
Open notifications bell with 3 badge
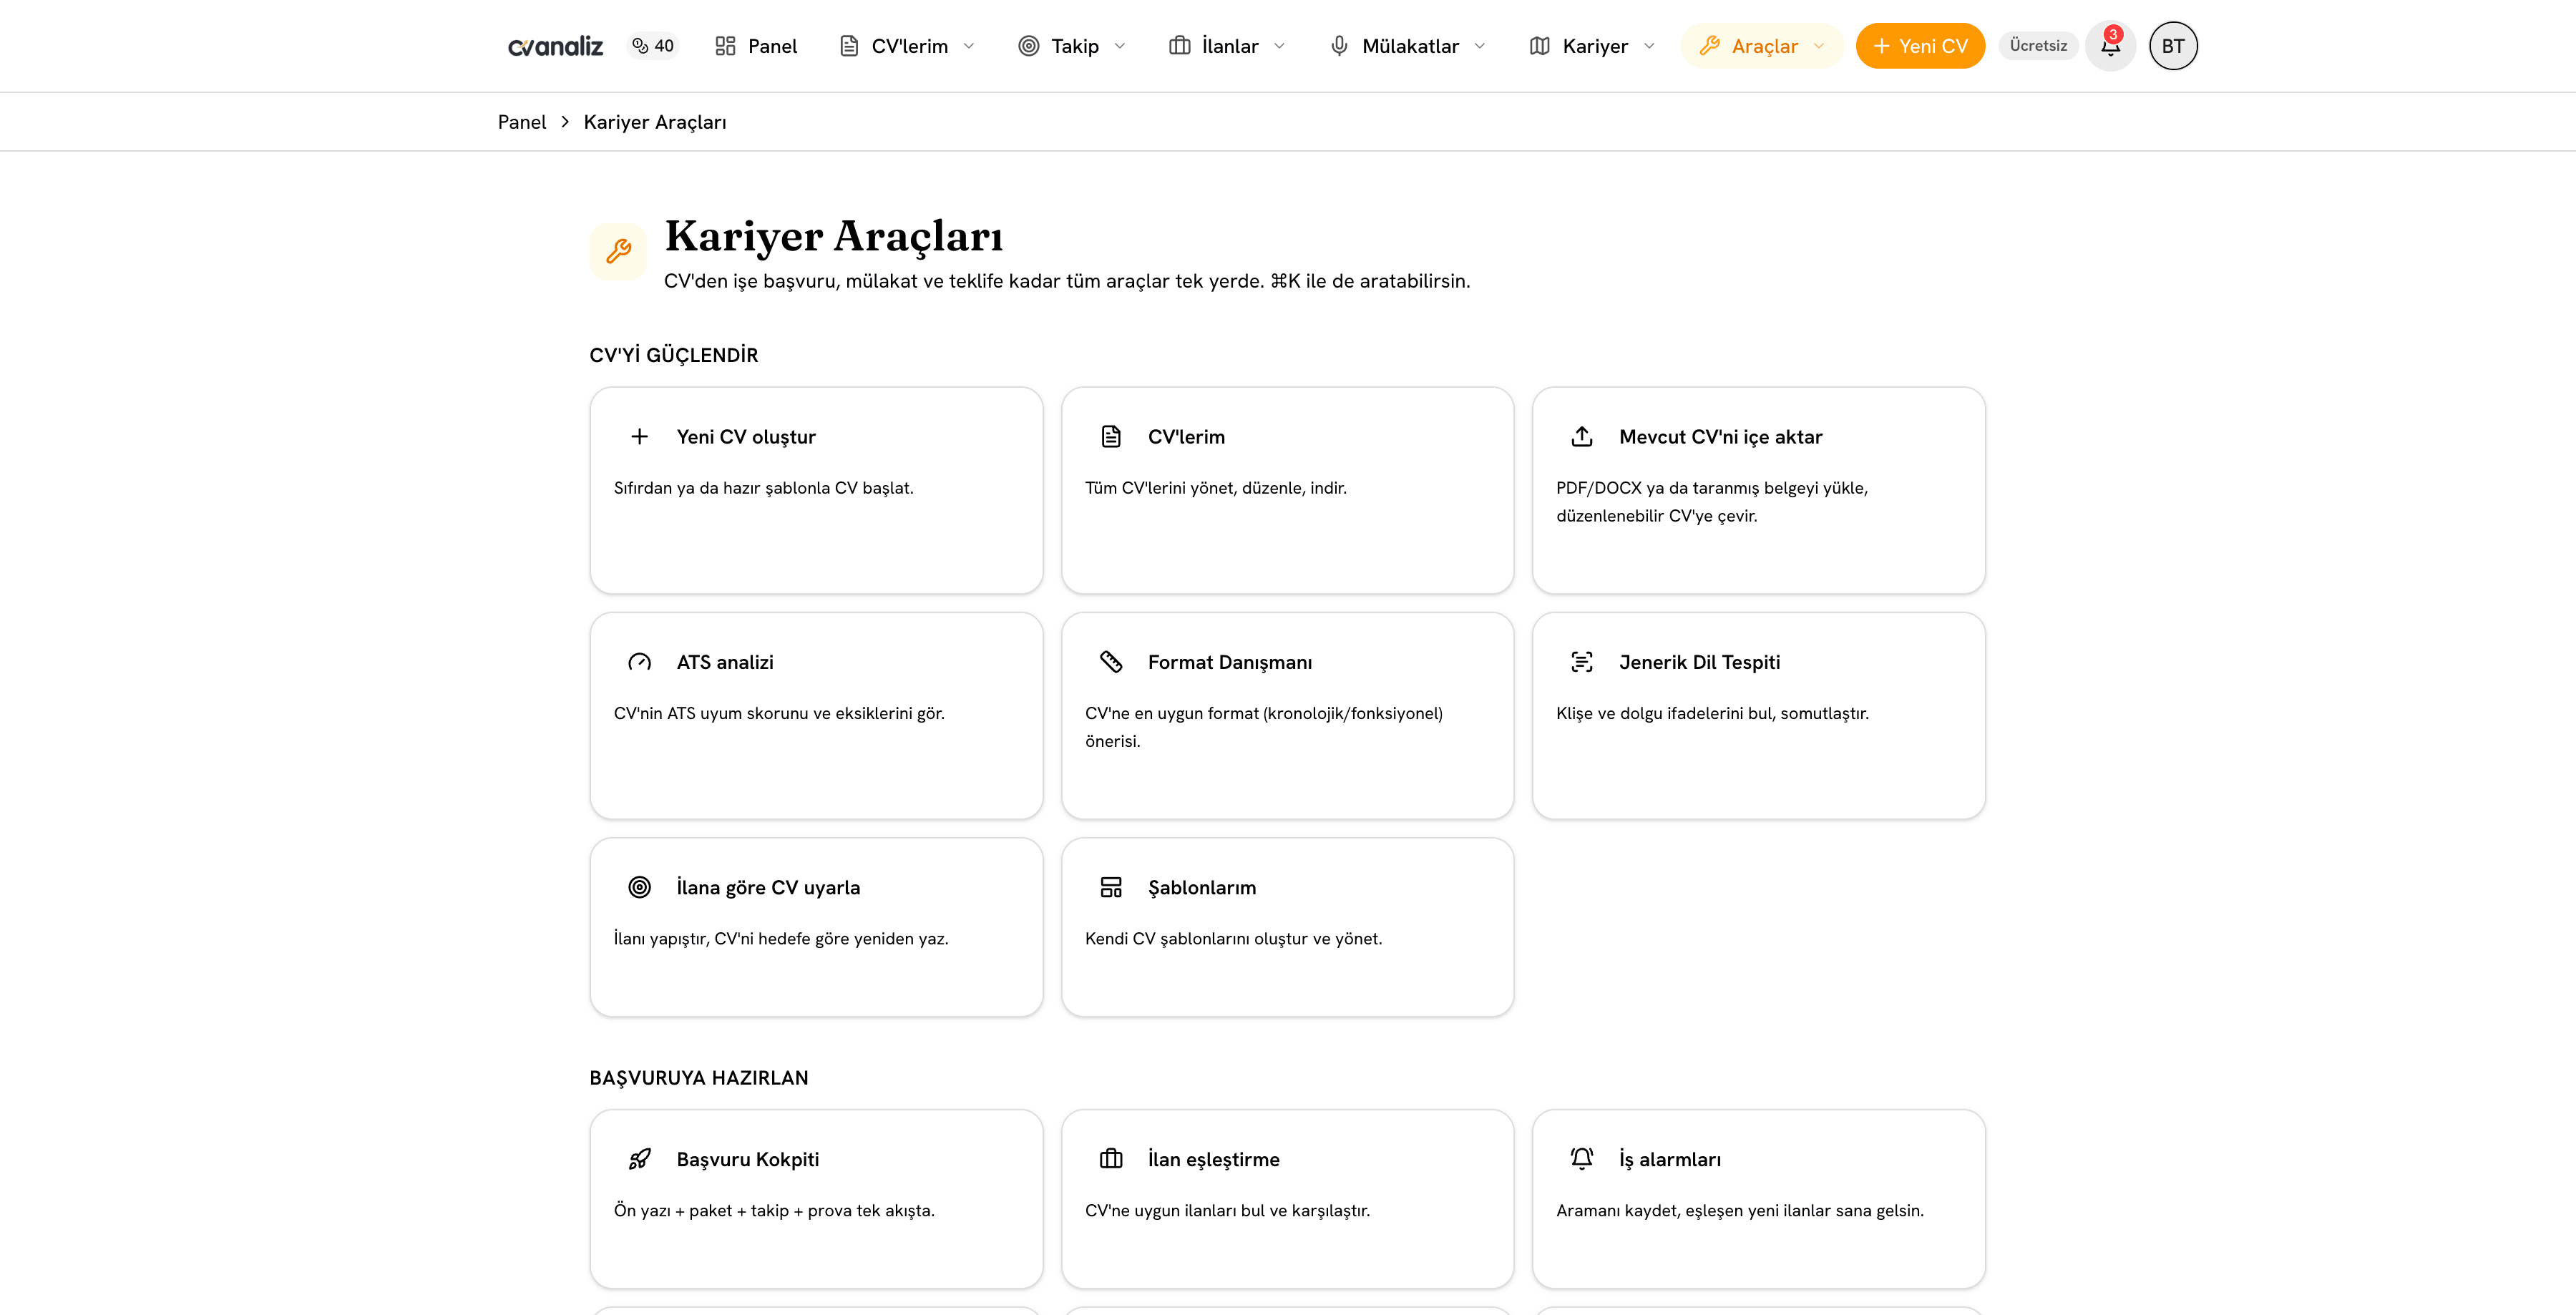click(x=2110, y=46)
